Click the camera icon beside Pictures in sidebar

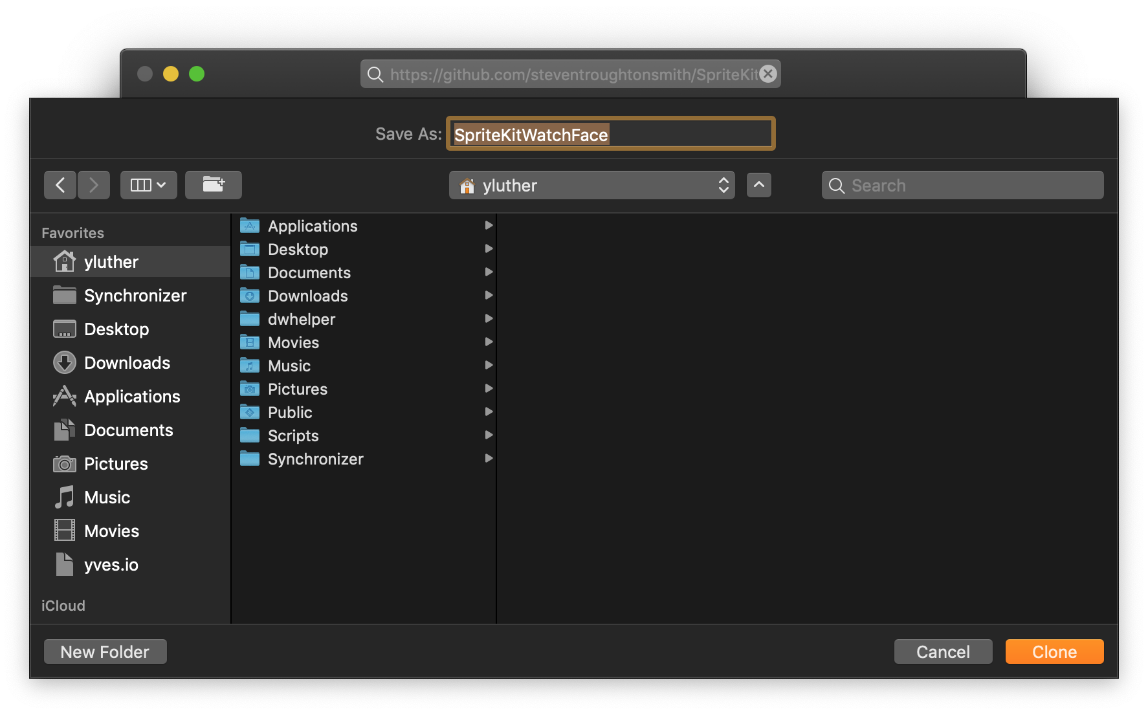coord(64,464)
